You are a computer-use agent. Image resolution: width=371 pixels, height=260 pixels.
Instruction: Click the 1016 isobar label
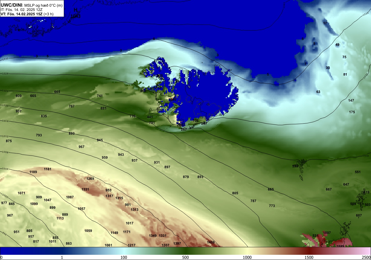(5, 121)
